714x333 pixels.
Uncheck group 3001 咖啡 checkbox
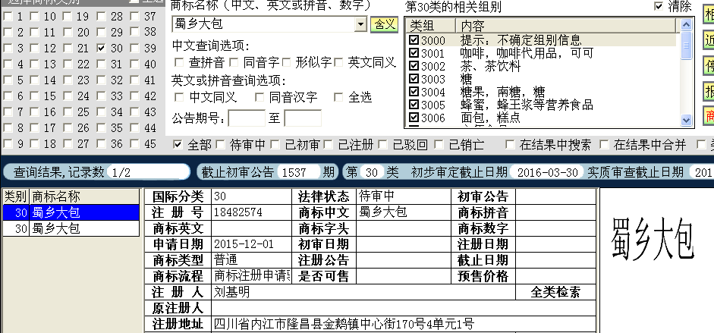pos(414,53)
